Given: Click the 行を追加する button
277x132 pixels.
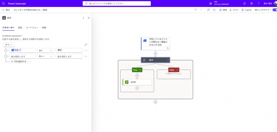Looking at the screenshot, I should 18,61.
